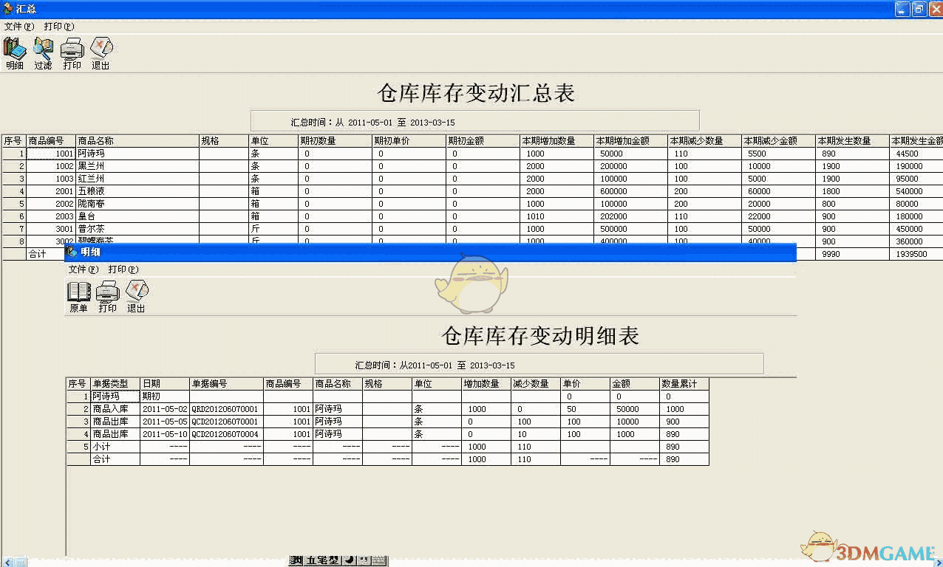This screenshot has height=567, width=943.
Task: Open the 打印 menu in the summary window
Action: (x=58, y=26)
